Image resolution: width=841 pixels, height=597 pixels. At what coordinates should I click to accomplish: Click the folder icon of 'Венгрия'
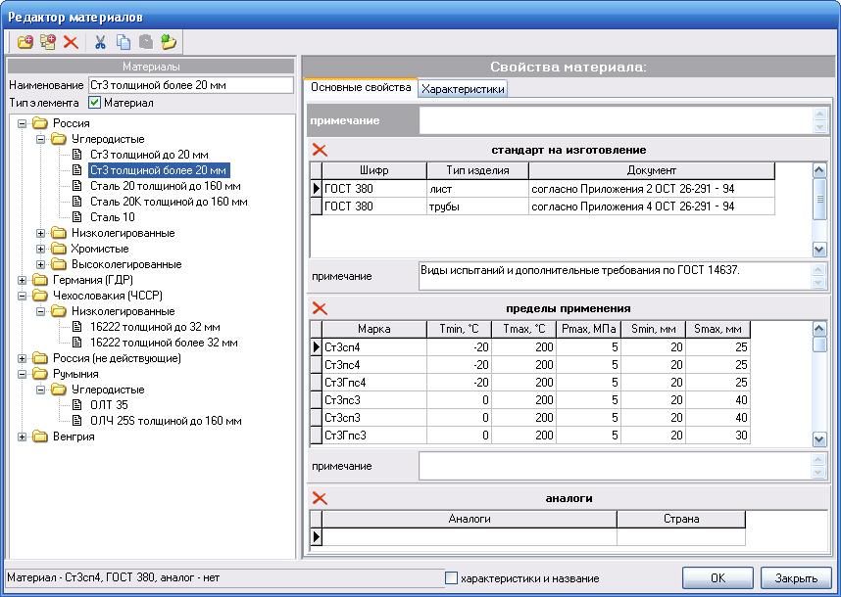[39, 436]
